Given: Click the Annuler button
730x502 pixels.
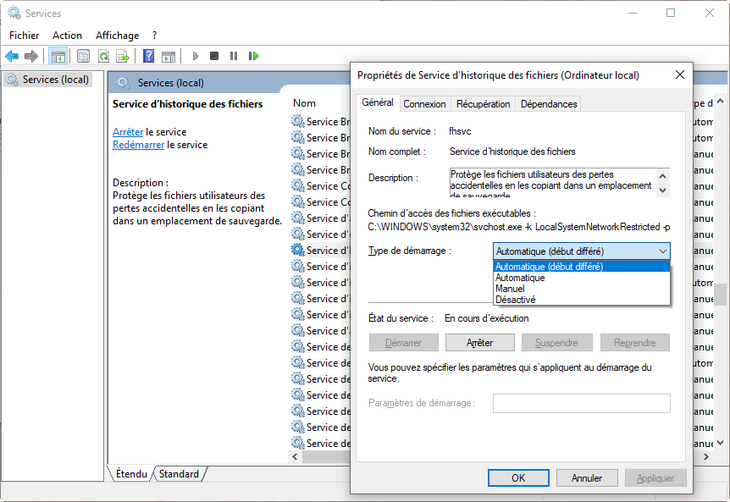Looking at the screenshot, I should [x=587, y=478].
